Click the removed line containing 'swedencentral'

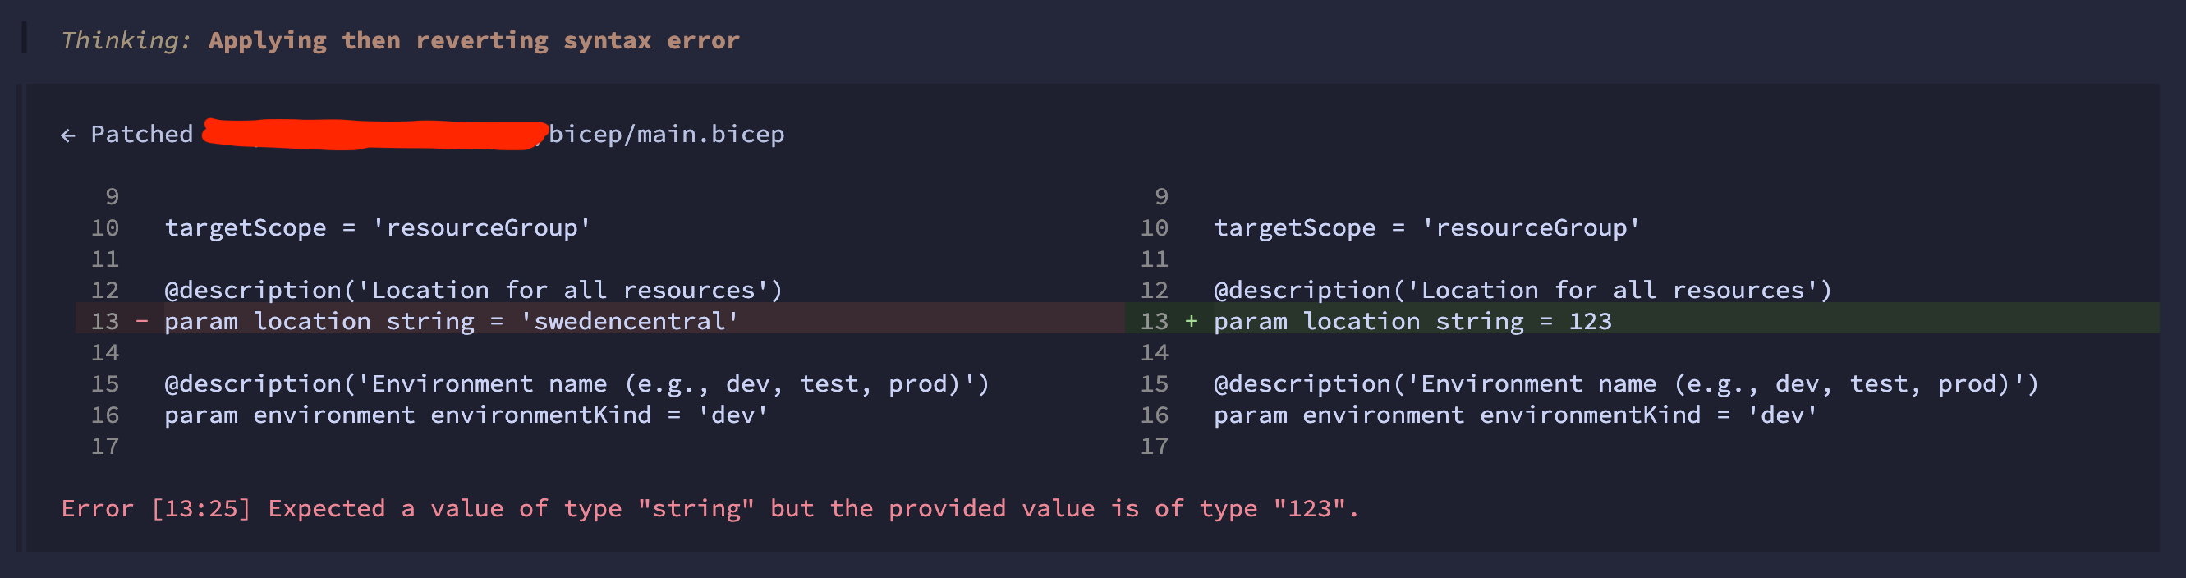(x=451, y=322)
